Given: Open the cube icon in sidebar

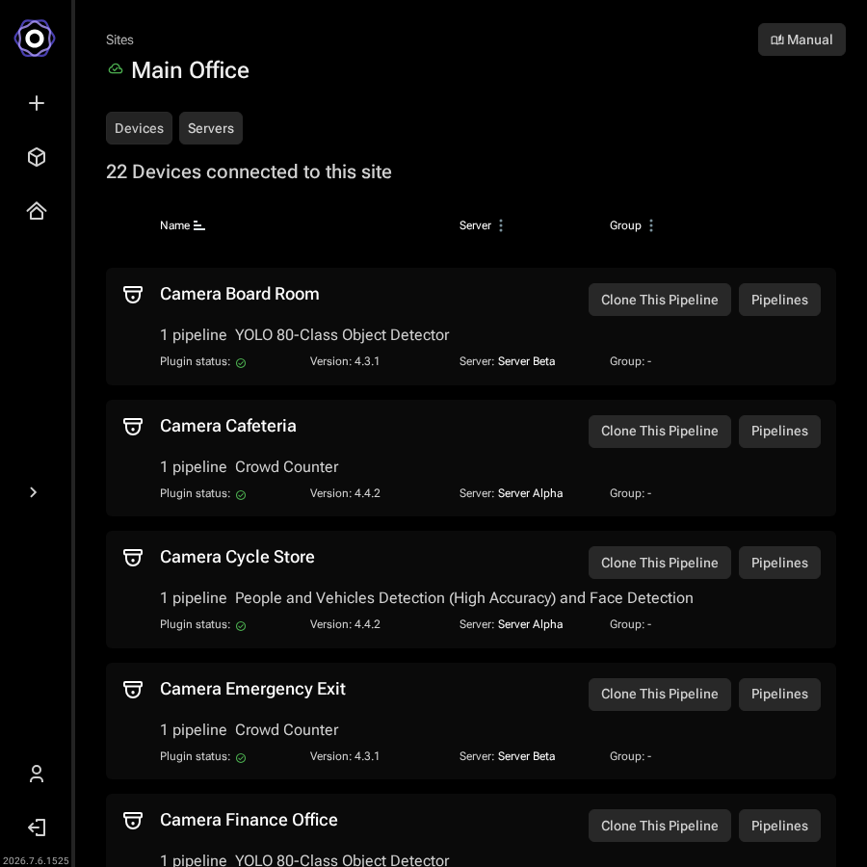Looking at the screenshot, I should tap(37, 157).
